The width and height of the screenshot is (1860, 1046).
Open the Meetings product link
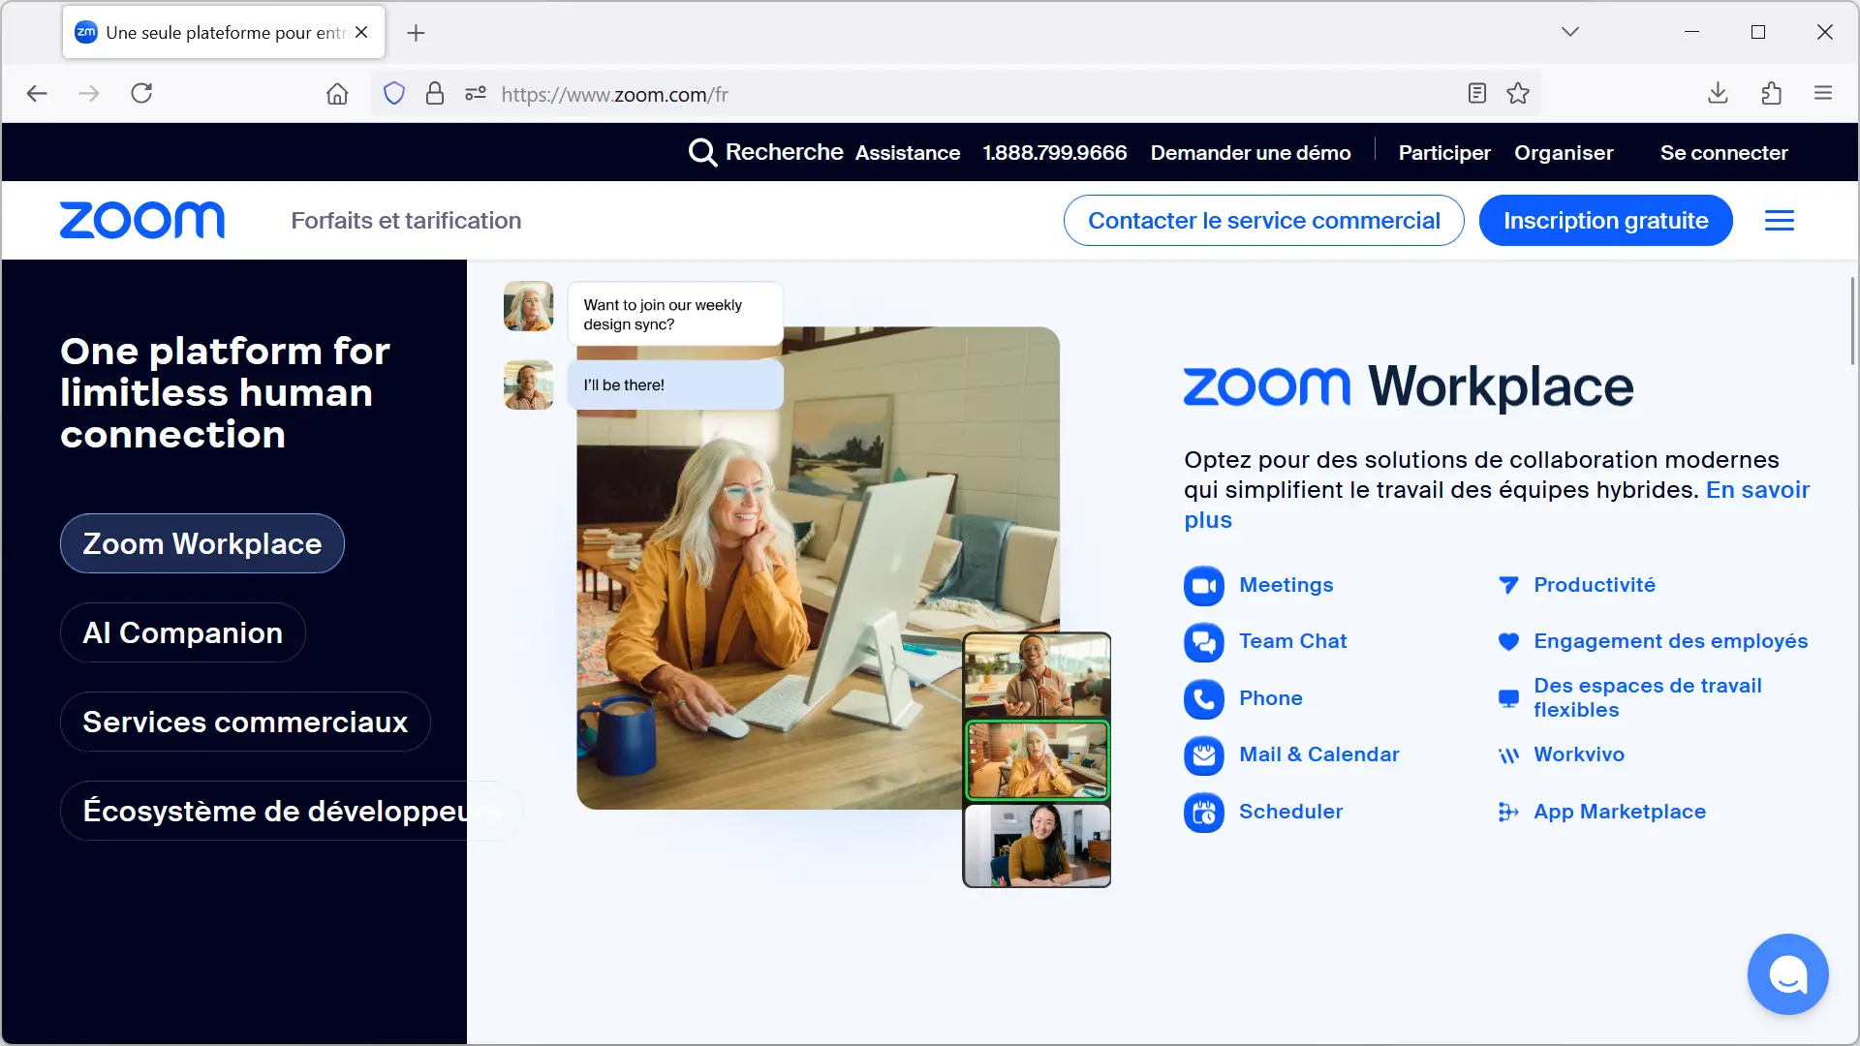pyautogui.click(x=1286, y=585)
